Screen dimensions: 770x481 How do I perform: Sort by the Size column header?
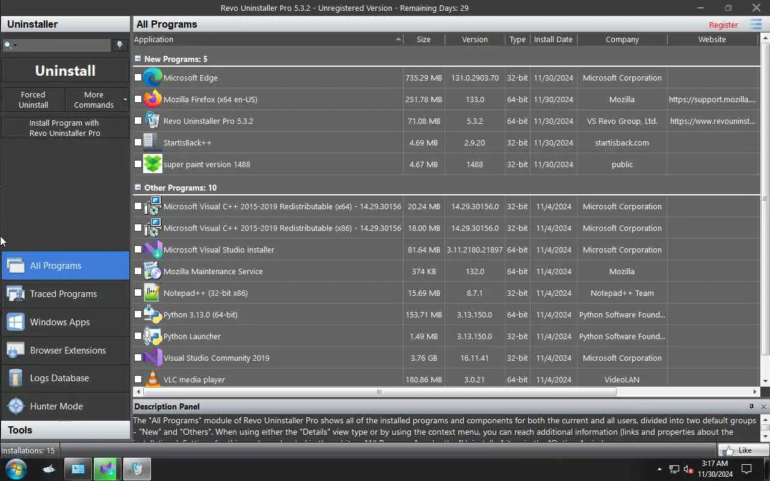tap(423, 39)
